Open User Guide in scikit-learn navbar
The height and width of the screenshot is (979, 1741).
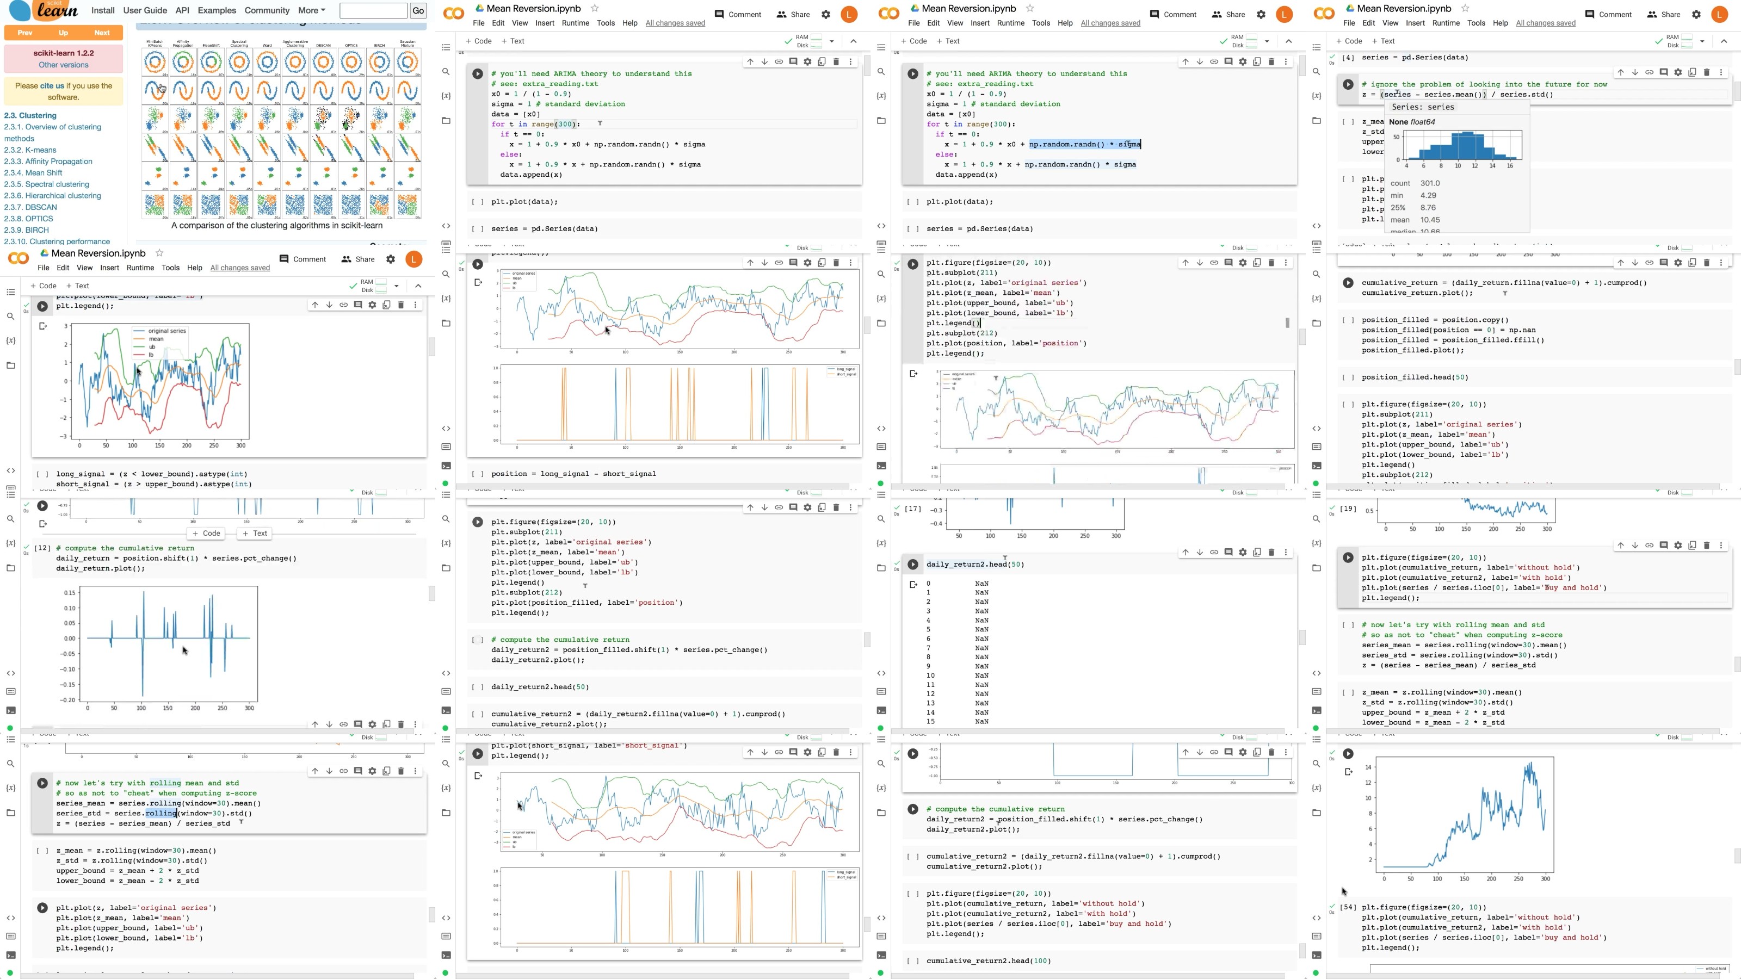(x=145, y=10)
